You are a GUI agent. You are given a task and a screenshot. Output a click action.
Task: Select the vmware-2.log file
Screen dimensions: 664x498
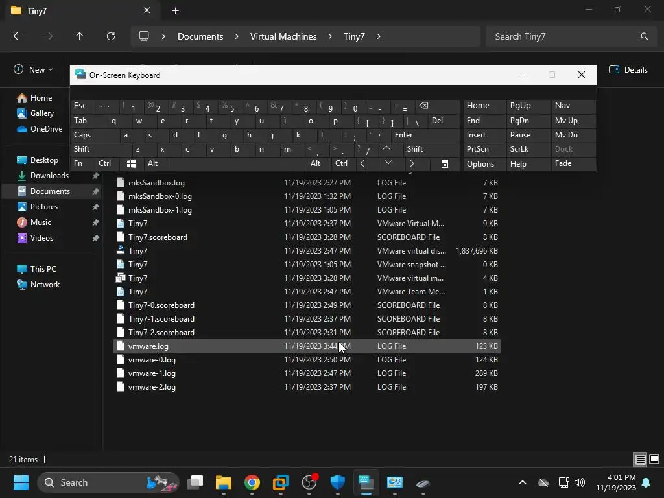[x=307, y=387]
